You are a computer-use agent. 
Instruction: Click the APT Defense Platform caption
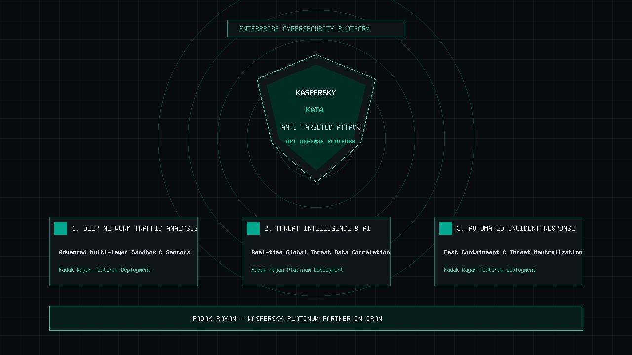320,142
